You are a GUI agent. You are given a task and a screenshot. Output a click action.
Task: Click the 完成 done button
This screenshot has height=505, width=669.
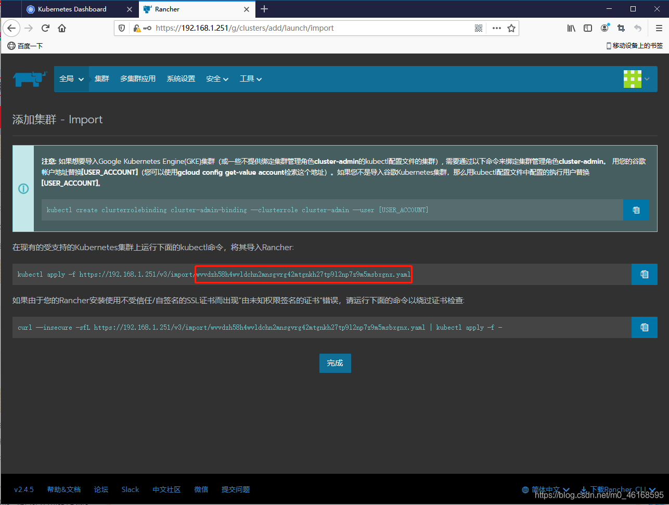pos(335,363)
